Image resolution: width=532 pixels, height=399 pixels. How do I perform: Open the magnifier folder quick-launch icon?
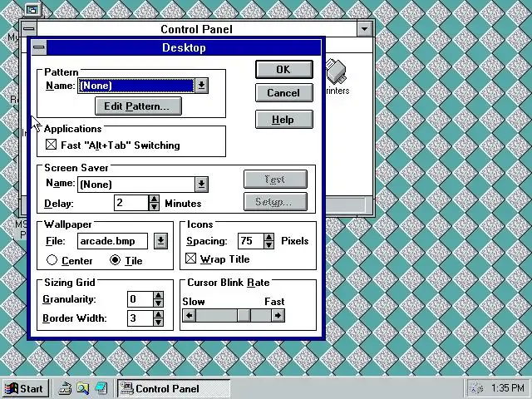pos(83,388)
